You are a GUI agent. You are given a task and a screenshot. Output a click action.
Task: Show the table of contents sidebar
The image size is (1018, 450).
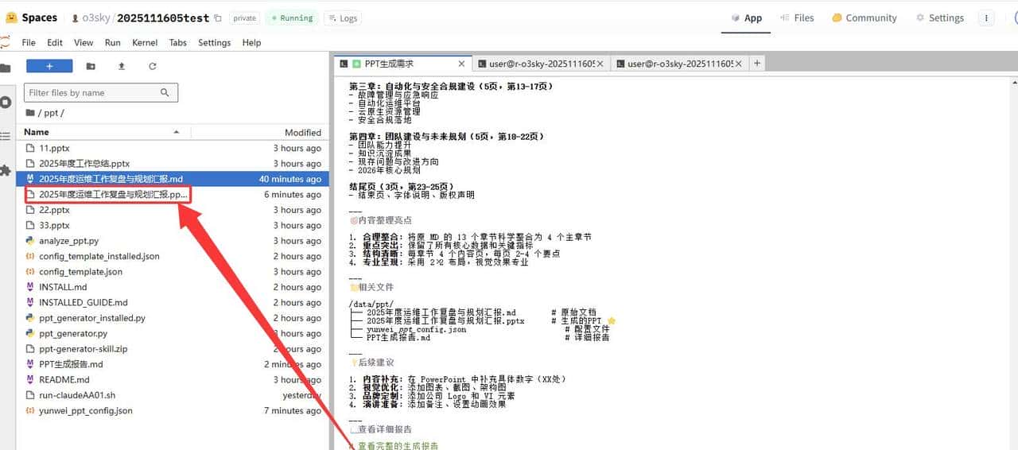click(x=6, y=136)
